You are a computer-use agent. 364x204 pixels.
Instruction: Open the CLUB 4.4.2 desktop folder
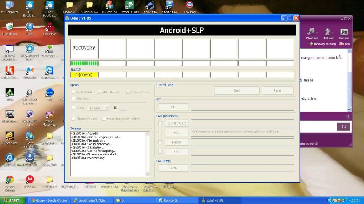click(50, 182)
